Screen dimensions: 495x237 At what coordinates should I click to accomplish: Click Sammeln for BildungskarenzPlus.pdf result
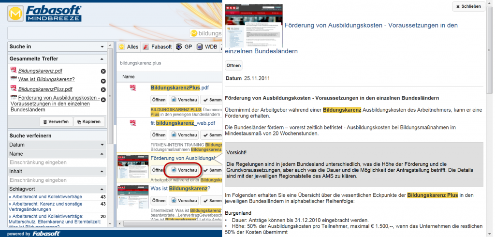(212, 100)
